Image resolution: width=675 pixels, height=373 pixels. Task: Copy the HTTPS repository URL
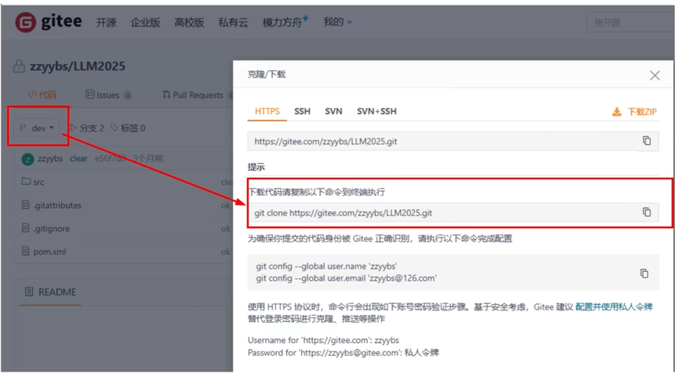point(647,141)
